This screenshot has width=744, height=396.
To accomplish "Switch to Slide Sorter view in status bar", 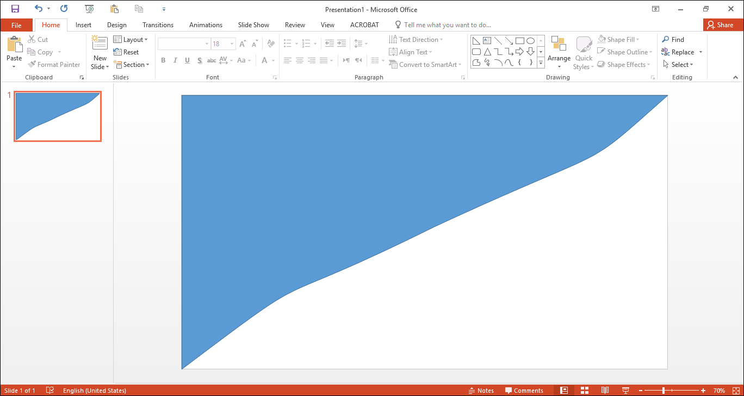I will point(585,391).
